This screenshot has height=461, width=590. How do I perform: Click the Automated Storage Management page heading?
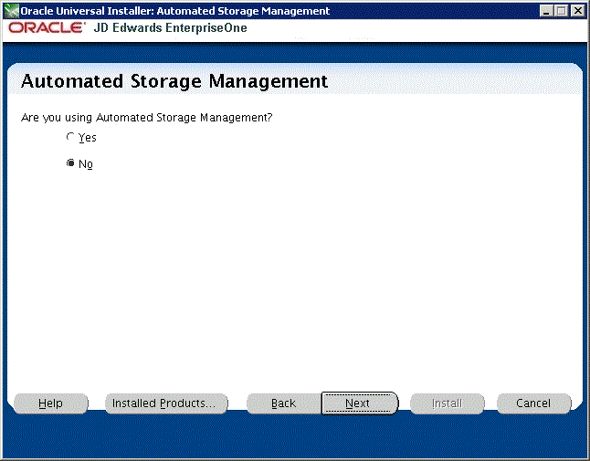[174, 81]
